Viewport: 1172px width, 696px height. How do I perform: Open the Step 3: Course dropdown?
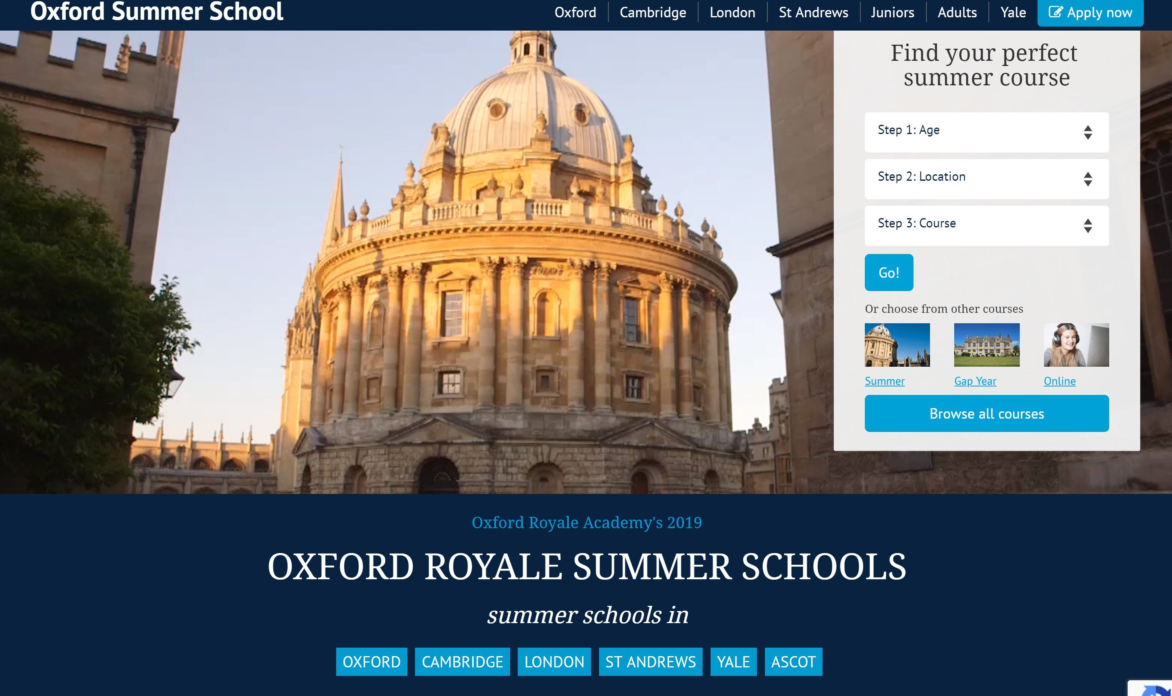[986, 225]
